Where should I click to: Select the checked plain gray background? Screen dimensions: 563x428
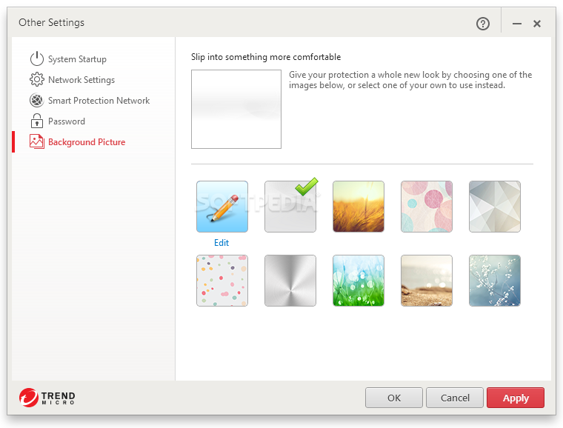coord(290,207)
